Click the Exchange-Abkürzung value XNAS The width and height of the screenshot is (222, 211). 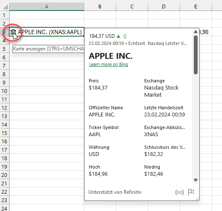coord(151,135)
